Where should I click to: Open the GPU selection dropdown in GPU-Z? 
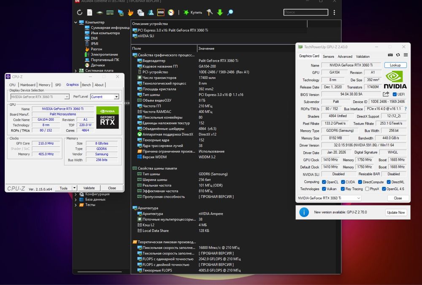pyautogui.click(x=329, y=198)
